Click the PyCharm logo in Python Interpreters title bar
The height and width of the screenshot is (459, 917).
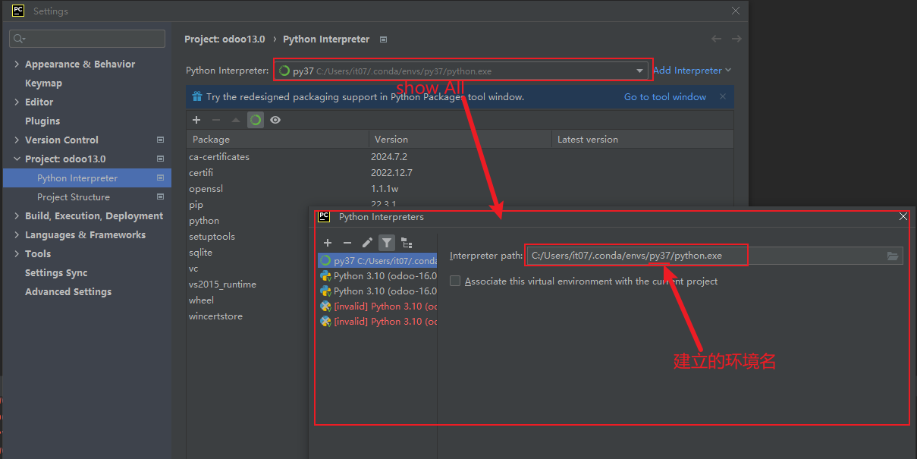coord(324,216)
